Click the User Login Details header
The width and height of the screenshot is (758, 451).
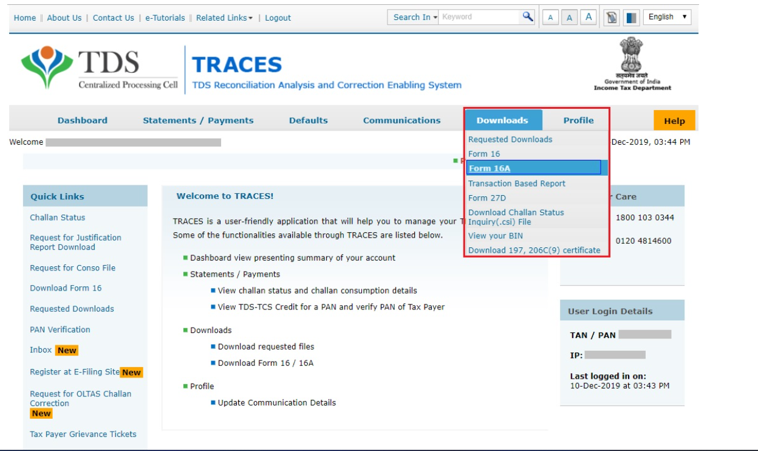[x=622, y=311]
